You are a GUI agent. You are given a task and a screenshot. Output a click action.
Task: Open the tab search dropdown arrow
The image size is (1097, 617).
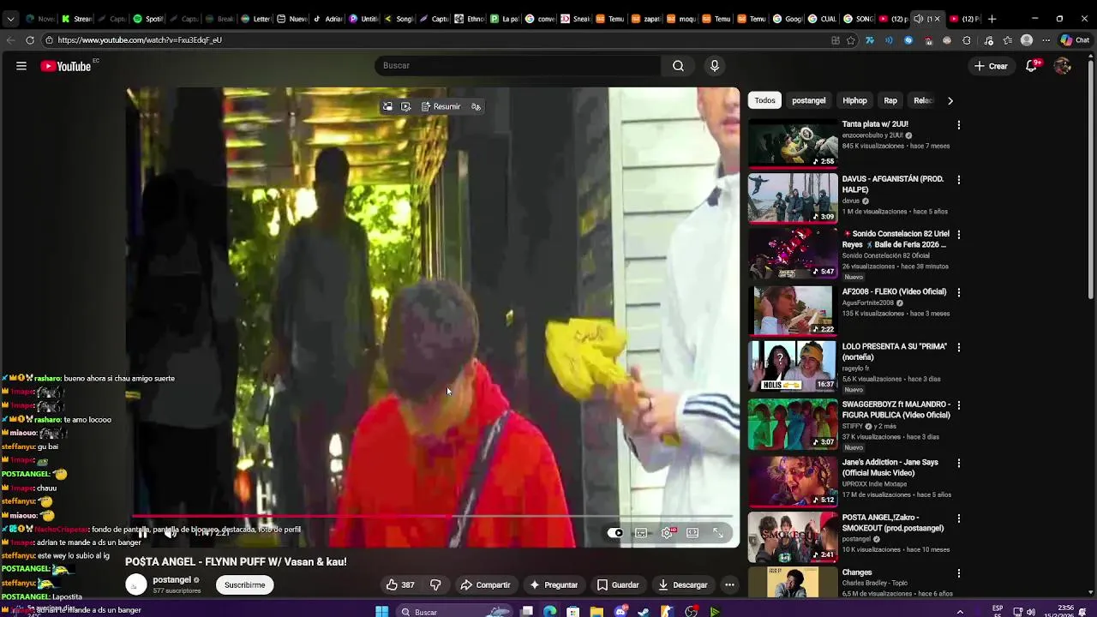(10, 19)
